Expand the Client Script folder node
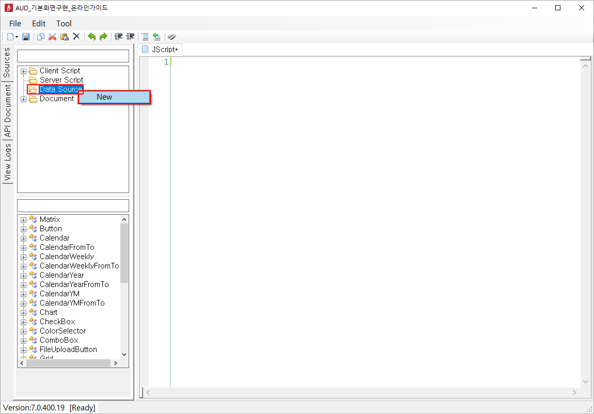Viewport: 594px width, 414px height. pyautogui.click(x=23, y=71)
